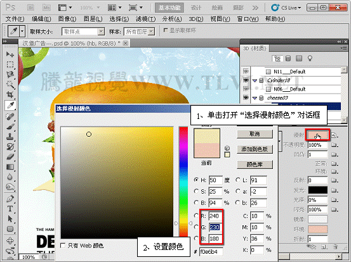
Task: Select the Lasso tool
Action: (10, 75)
